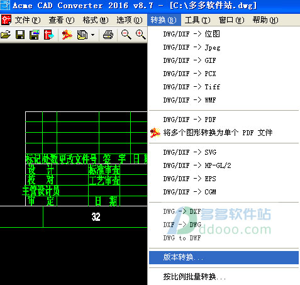This screenshot has width=300, height=285.
Task: Open the 格式(M) menu
Action: tap(96, 20)
